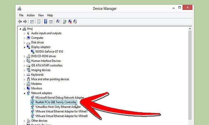Click the vertical scrollbar track
The image size is (209, 125).
pos(190,76)
